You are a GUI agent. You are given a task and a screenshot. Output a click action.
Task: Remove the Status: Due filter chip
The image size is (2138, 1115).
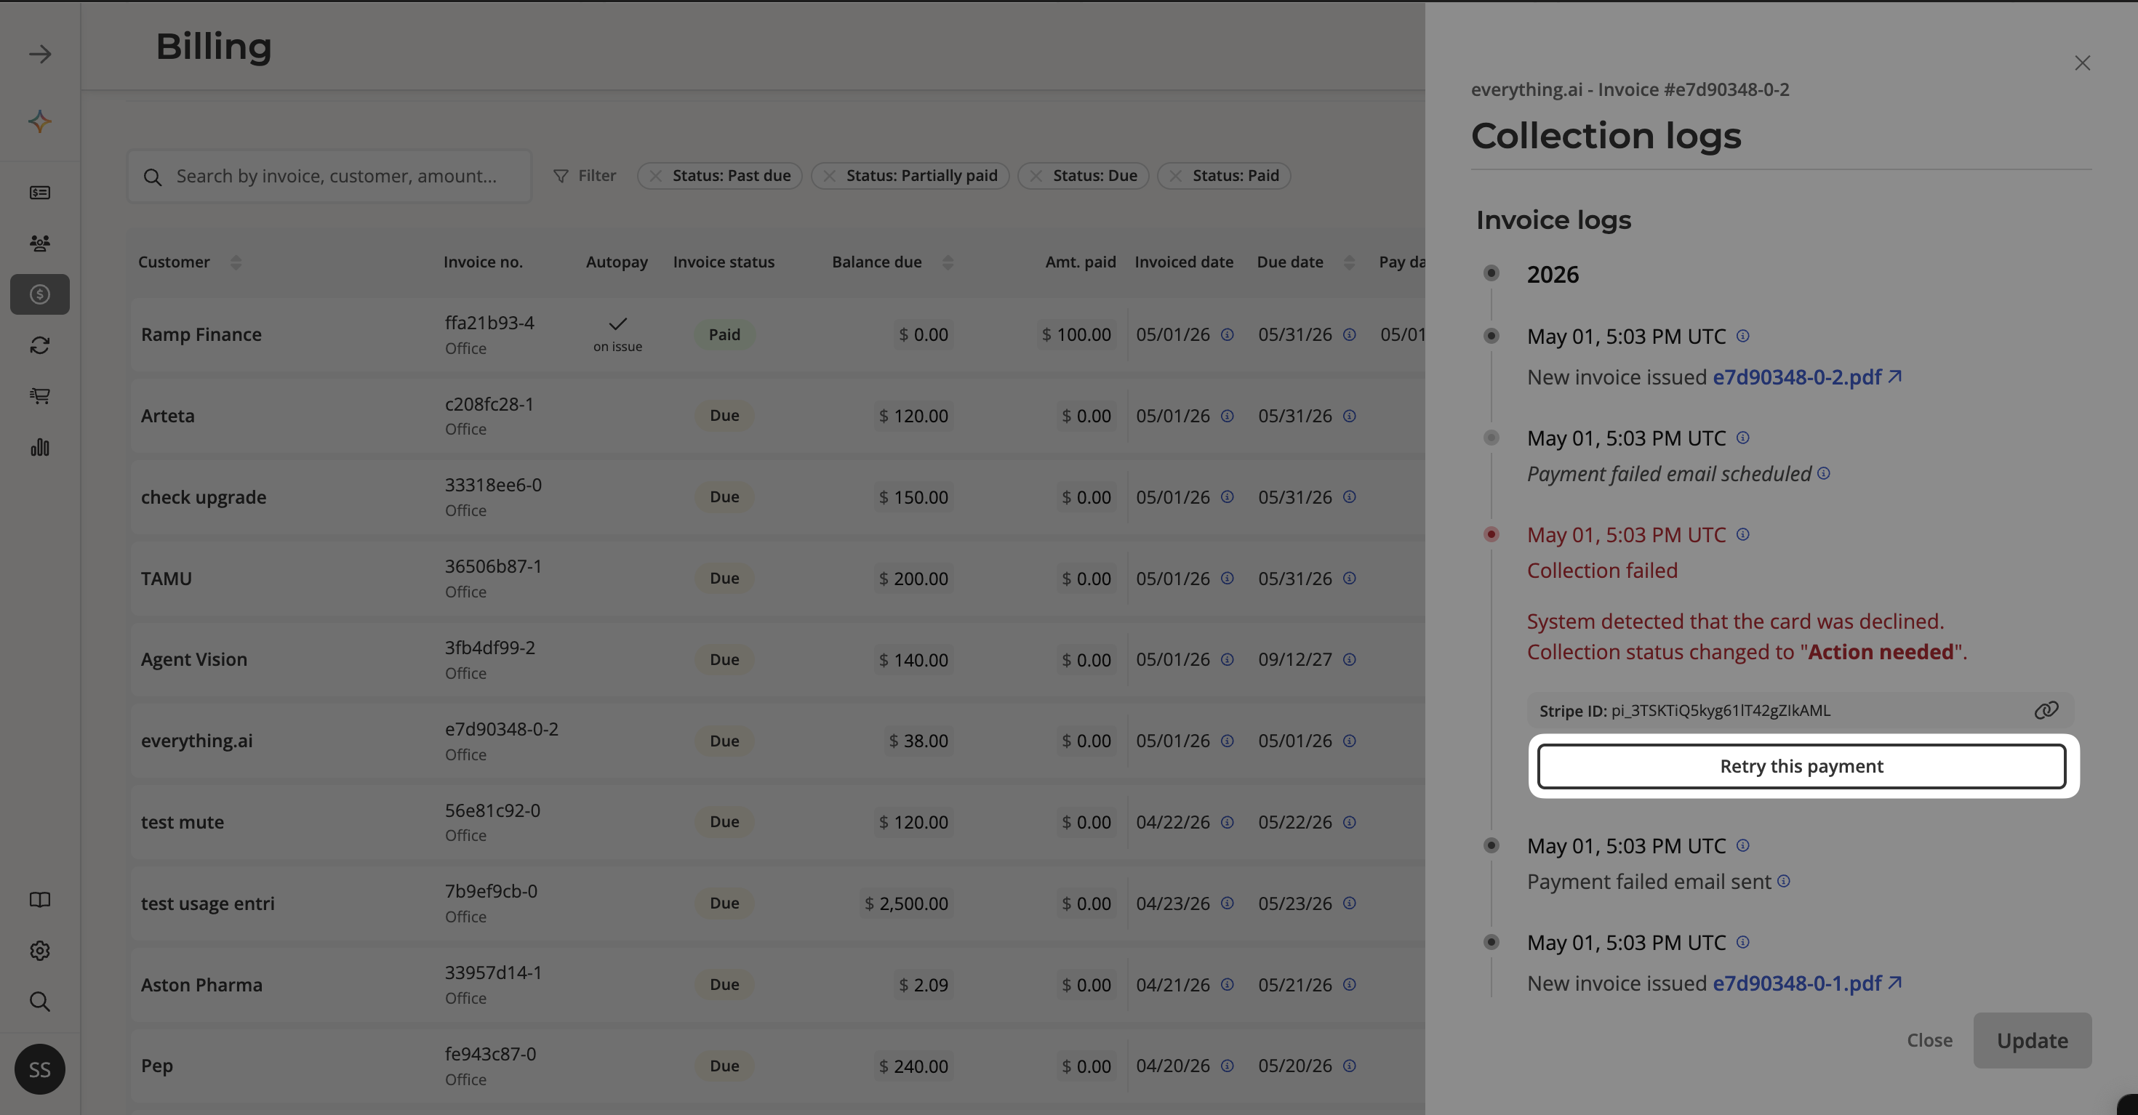(x=1036, y=176)
